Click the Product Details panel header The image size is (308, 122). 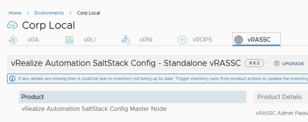(279, 97)
